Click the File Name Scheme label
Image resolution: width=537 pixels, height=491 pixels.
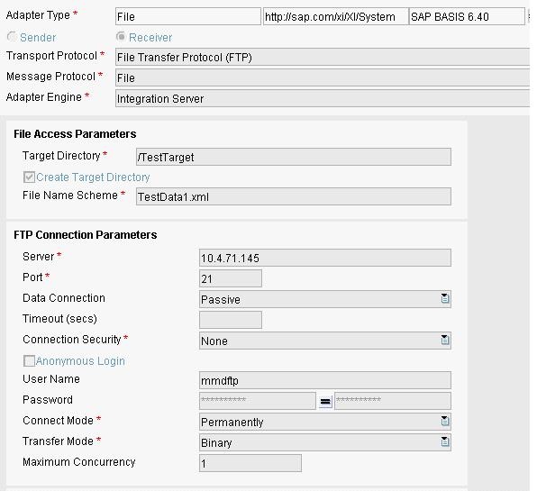(x=70, y=195)
